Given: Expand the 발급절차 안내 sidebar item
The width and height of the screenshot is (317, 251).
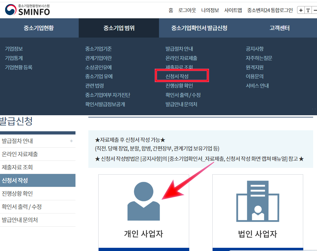Looking at the screenshot, I should (17, 142).
